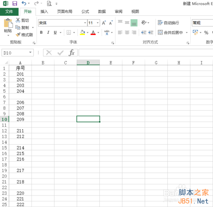Click middle align icon
Screen dimensions: 213x207
(x=127, y=23)
